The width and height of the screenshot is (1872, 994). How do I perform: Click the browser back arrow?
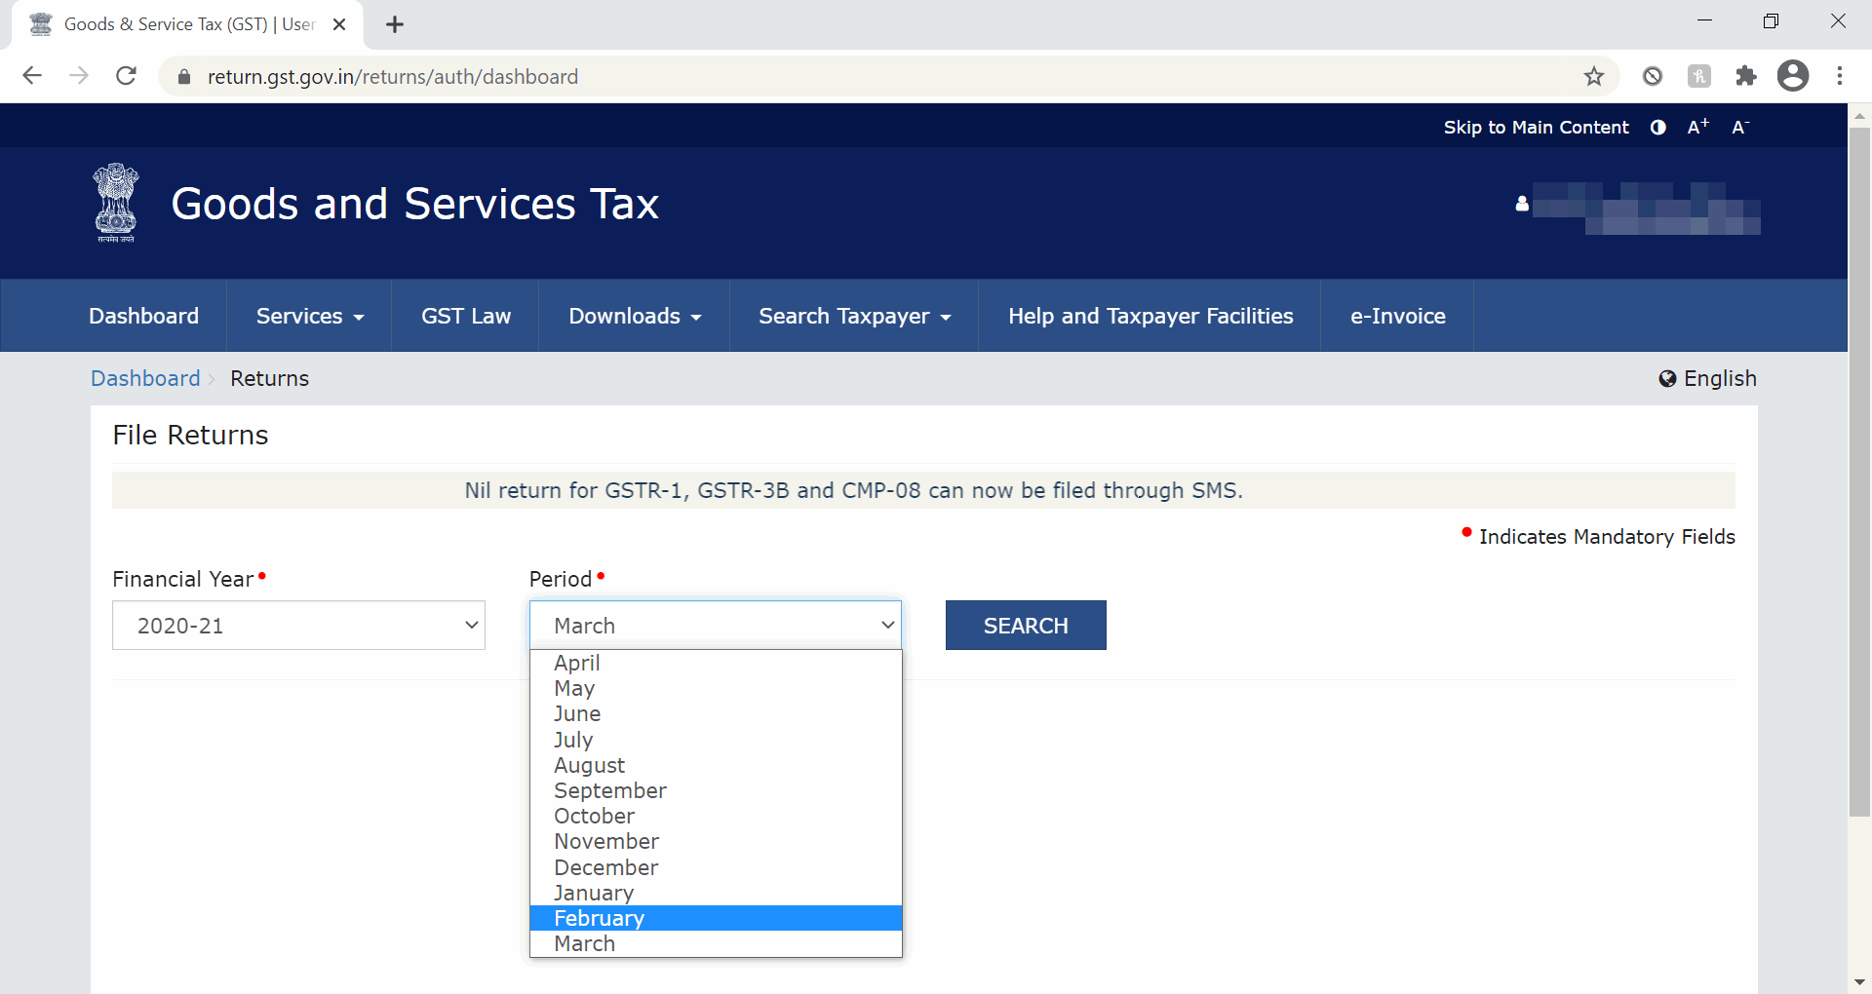pos(32,76)
